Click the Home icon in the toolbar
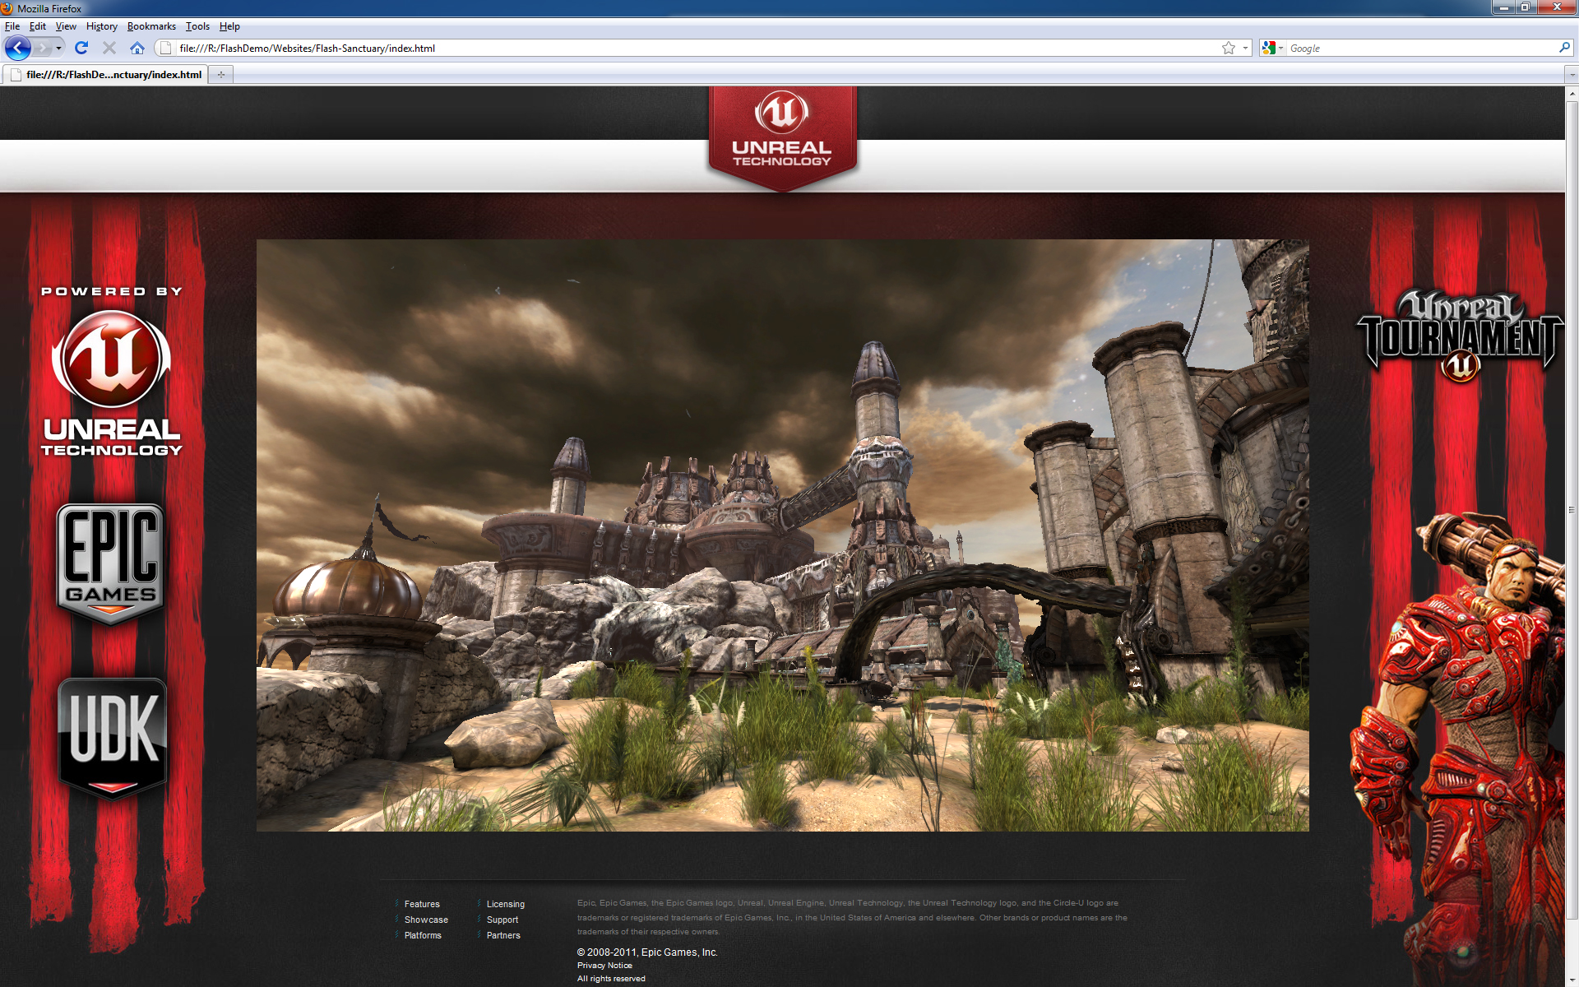The height and width of the screenshot is (987, 1579). pyautogui.click(x=137, y=48)
